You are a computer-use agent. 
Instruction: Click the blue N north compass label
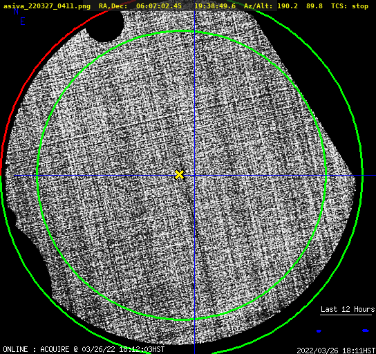point(16,11)
